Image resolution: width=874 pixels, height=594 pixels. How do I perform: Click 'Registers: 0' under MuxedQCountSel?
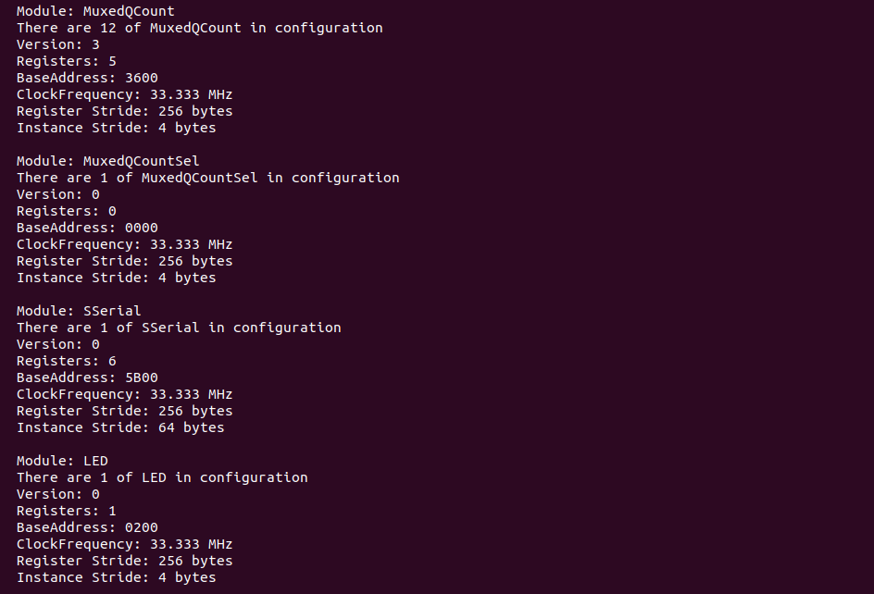[x=67, y=211]
